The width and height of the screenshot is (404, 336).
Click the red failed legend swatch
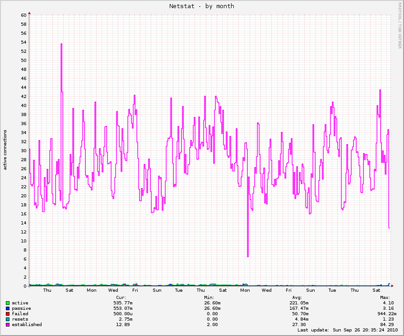pos(8,314)
